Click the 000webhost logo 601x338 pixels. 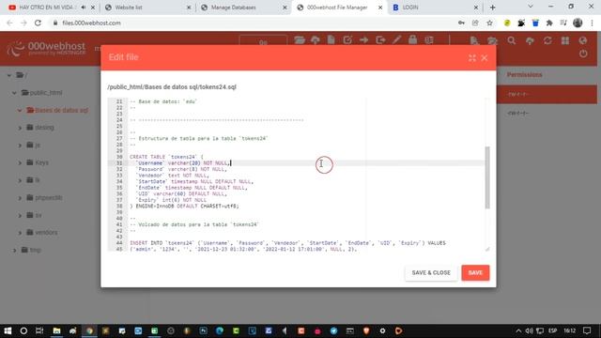[x=46, y=49]
